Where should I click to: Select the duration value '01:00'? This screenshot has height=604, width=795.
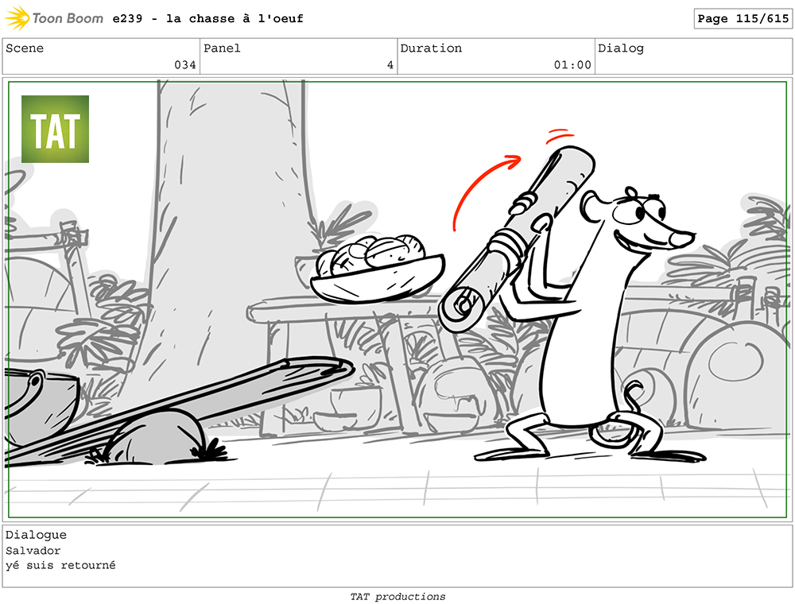[x=572, y=65]
